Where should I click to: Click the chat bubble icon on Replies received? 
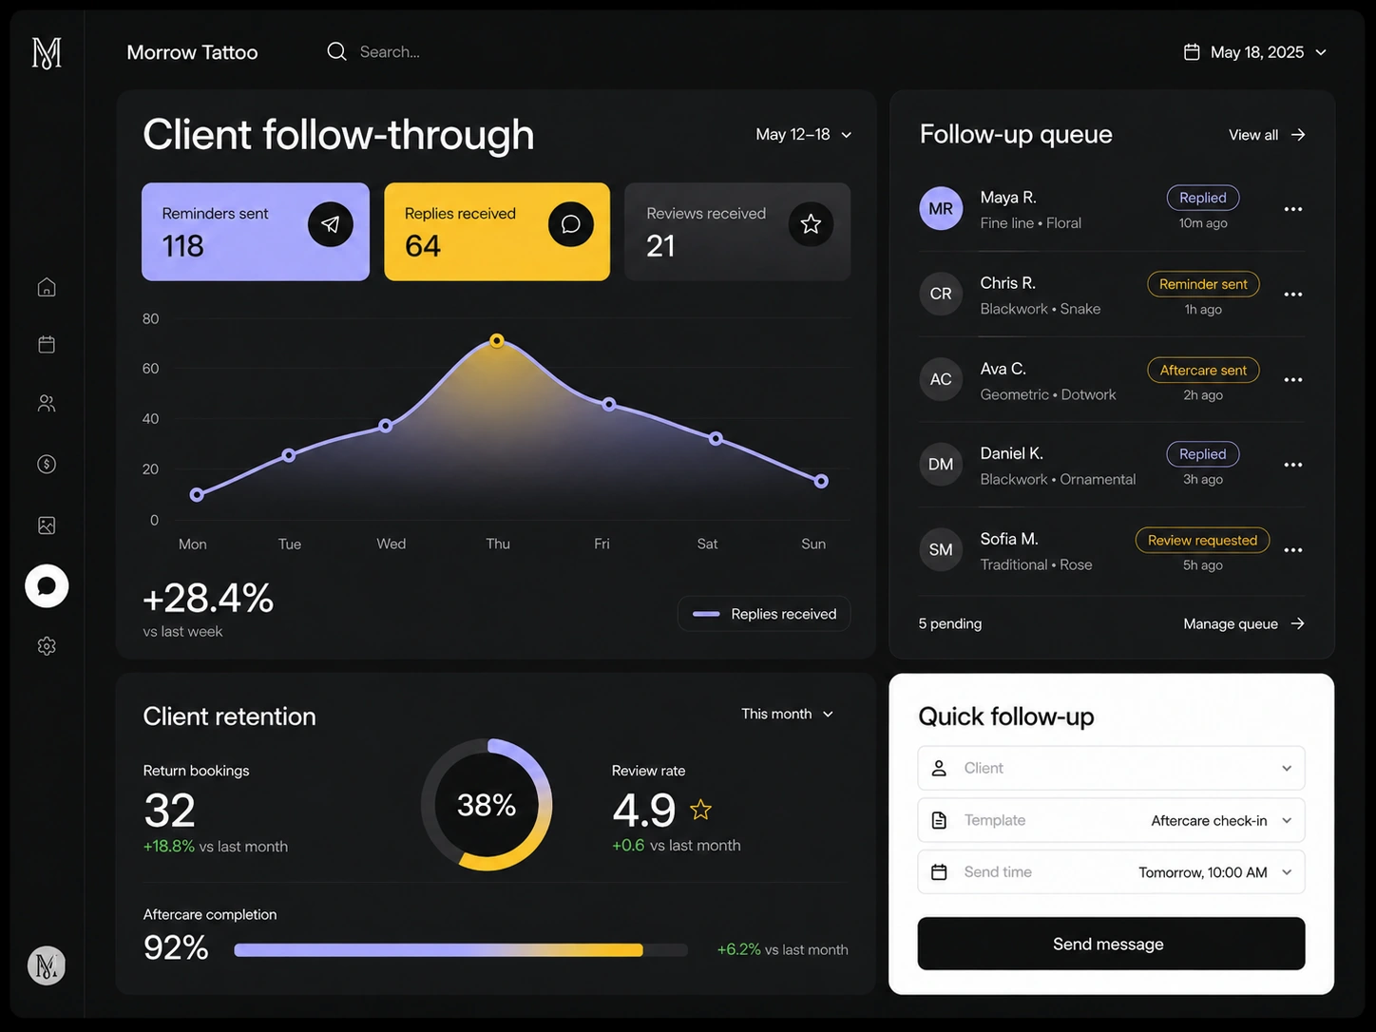click(x=571, y=224)
